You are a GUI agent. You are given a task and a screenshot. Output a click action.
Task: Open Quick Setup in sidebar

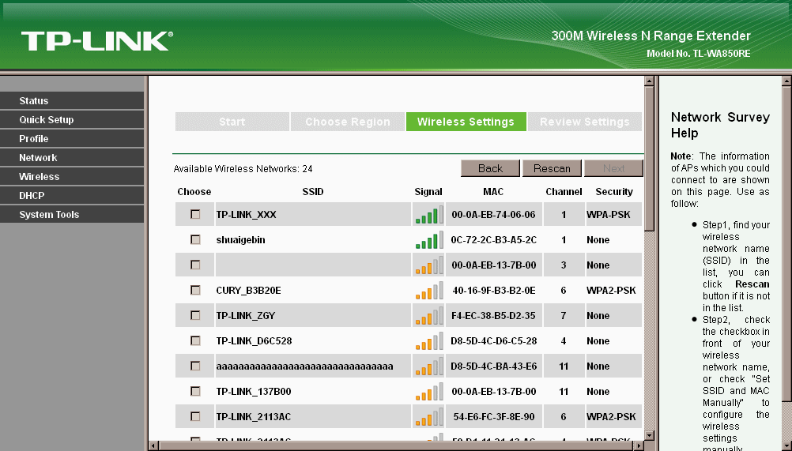pyautogui.click(x=72, y=119)
